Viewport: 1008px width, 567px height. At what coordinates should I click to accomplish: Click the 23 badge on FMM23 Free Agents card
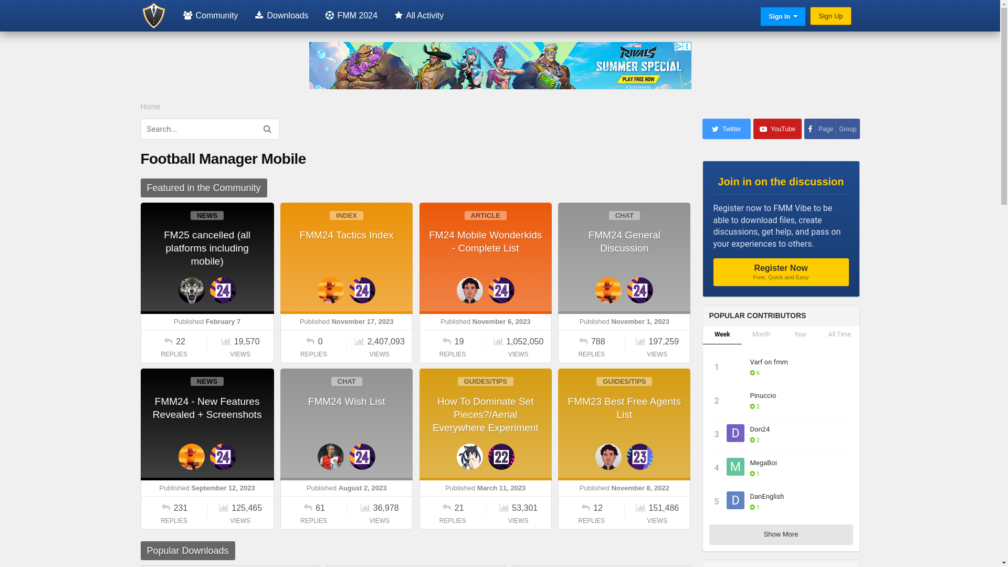(x=640, y=457)
